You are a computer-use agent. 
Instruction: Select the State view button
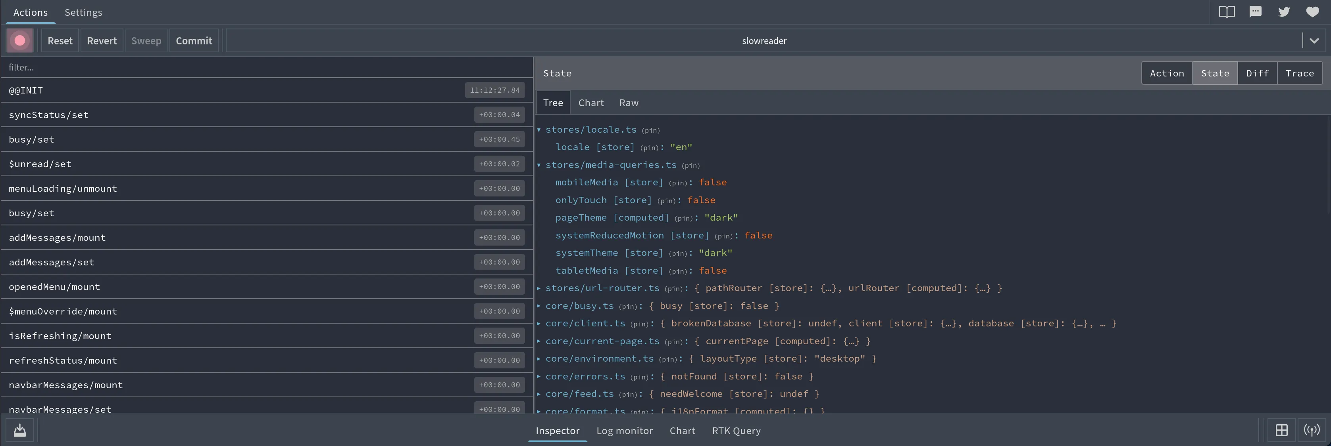1215,73
